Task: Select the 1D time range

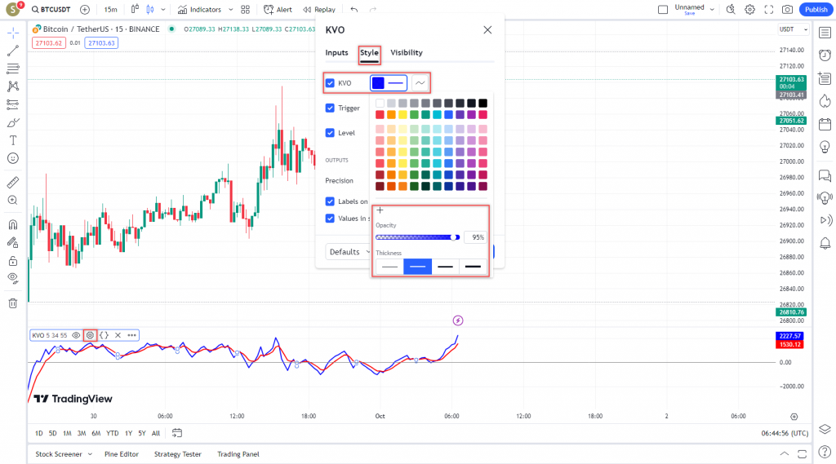Action: [x=39, y=433]
